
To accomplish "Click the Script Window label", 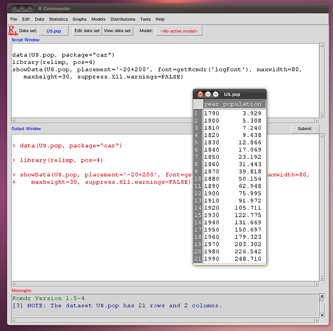I will [25, 40].
